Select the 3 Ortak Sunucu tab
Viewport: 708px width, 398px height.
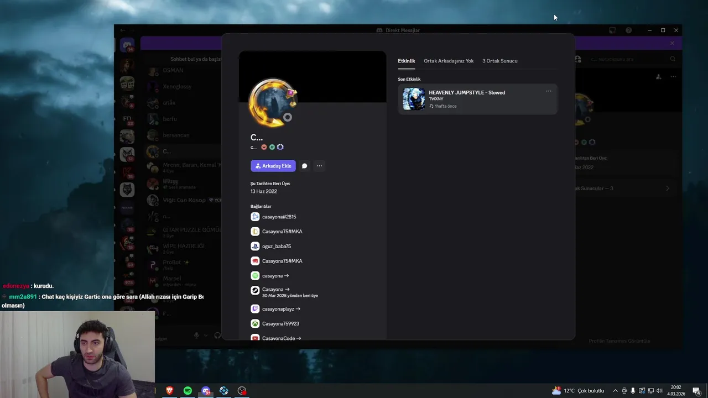pyautogui.click(x=500, y=61)
